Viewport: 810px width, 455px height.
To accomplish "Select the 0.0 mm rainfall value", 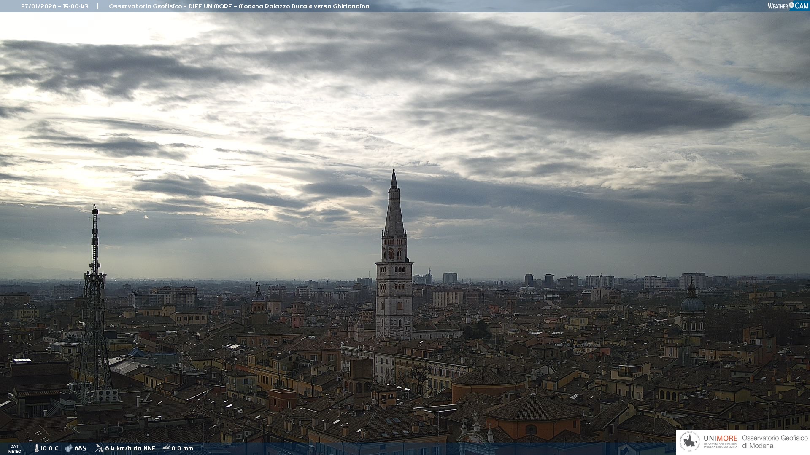I will point(182,449).
